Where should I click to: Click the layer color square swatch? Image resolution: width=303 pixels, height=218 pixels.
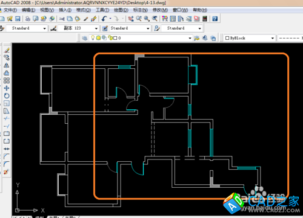coord(115,38)
